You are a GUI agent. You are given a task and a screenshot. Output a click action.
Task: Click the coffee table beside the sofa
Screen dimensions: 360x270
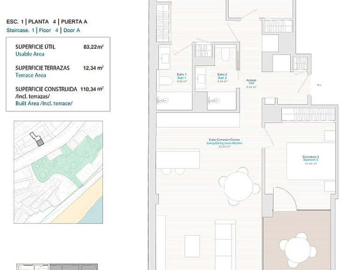(x=192, y=246)
